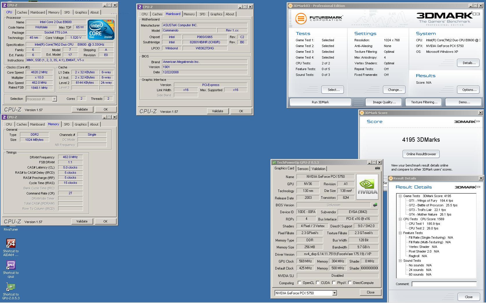This screenshot has height=303, width=486.
Task: Minimize the 3DMark03 window
Action: [471, 6]
